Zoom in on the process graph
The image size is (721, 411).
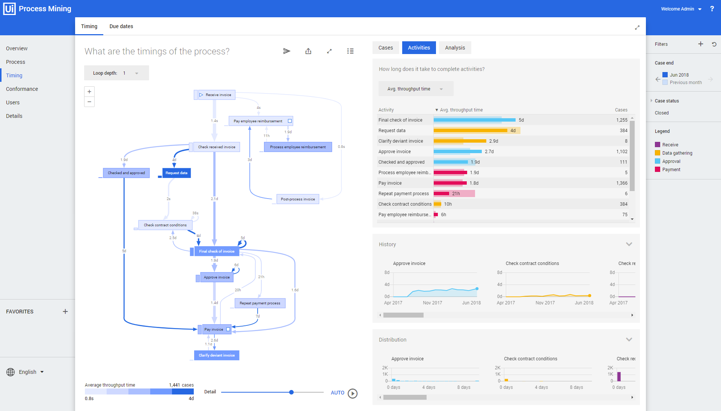89,92
